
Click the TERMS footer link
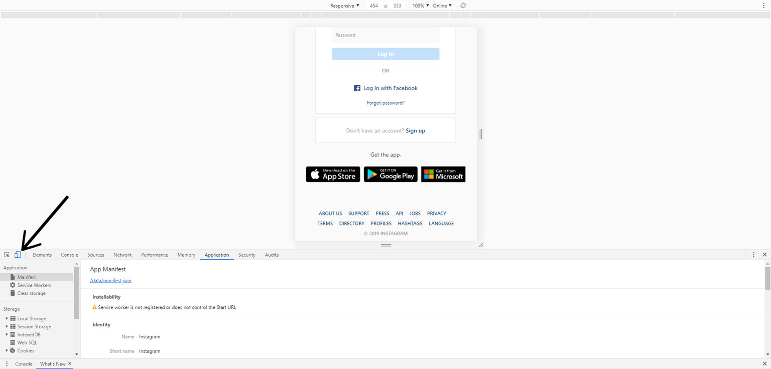(x=325, y=224)
